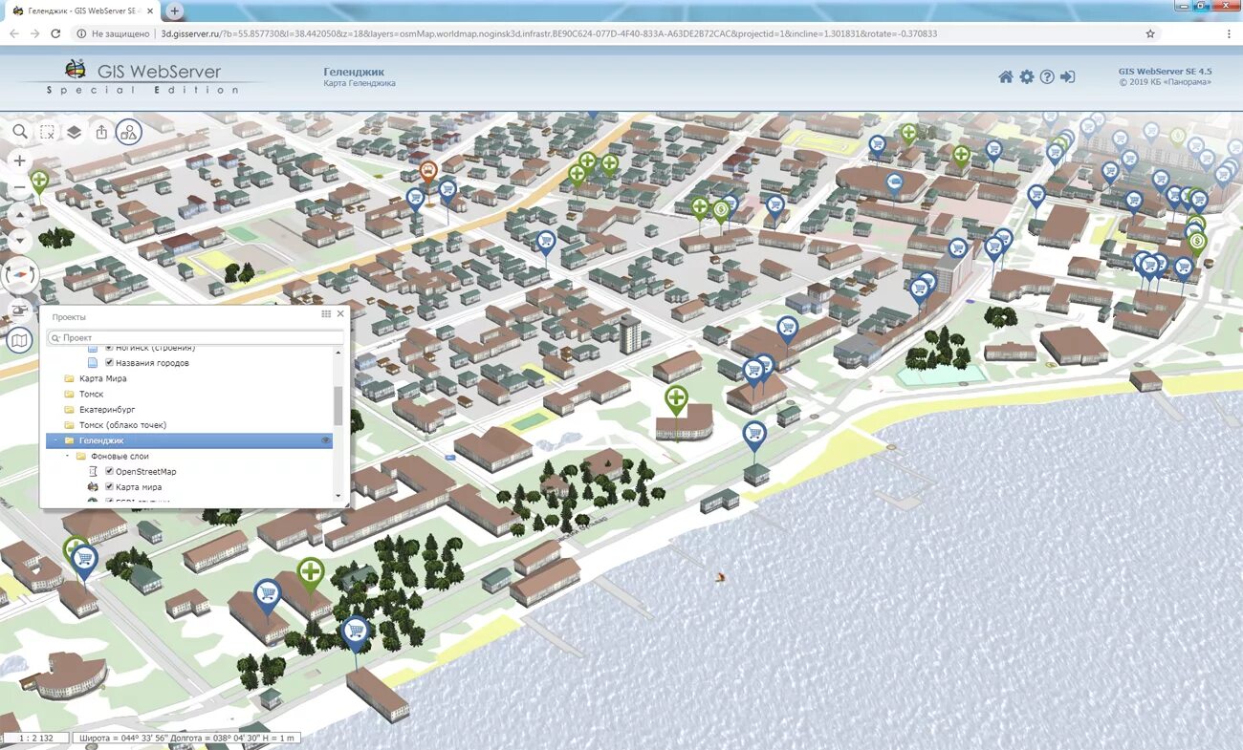Click the GIS WebServer logo

143,77
